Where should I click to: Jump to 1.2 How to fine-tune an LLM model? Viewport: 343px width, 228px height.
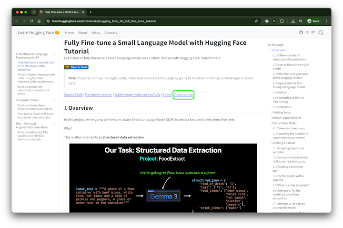(291, 67)
